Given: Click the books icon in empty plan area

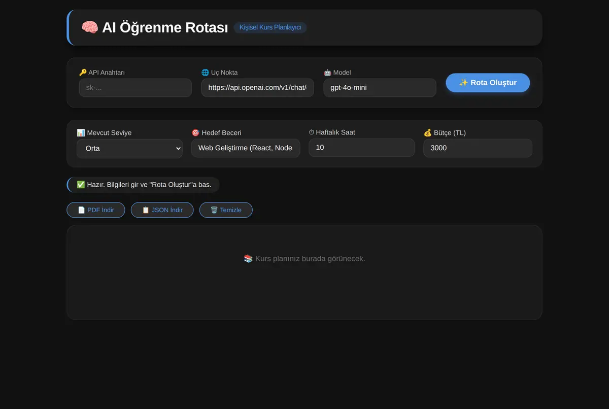Looking at the screenshot, I should [x=248, y=259].
